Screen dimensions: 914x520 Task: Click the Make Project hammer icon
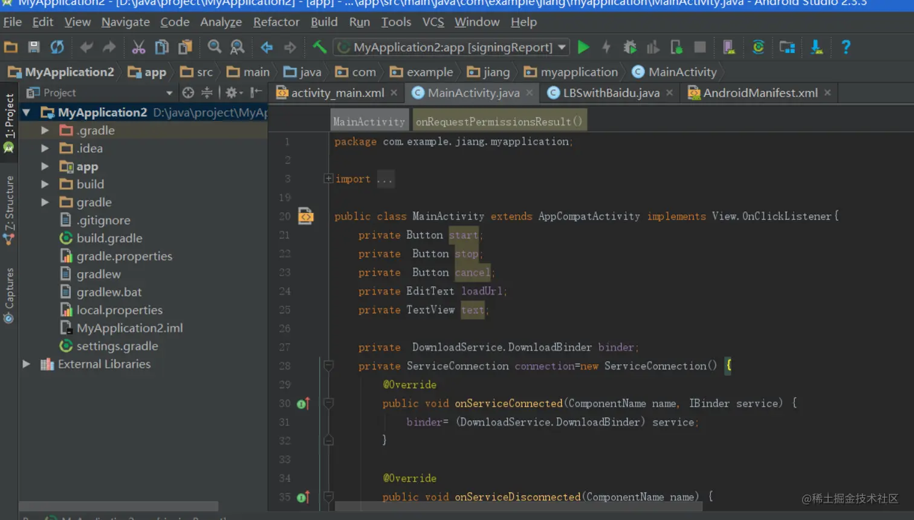pyautogui.click(x=319, y=47)
